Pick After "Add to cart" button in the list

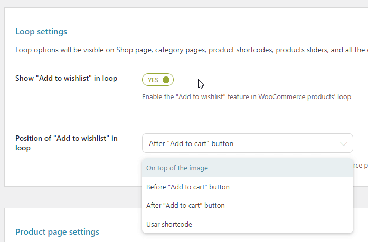click(x=185, y=206)
